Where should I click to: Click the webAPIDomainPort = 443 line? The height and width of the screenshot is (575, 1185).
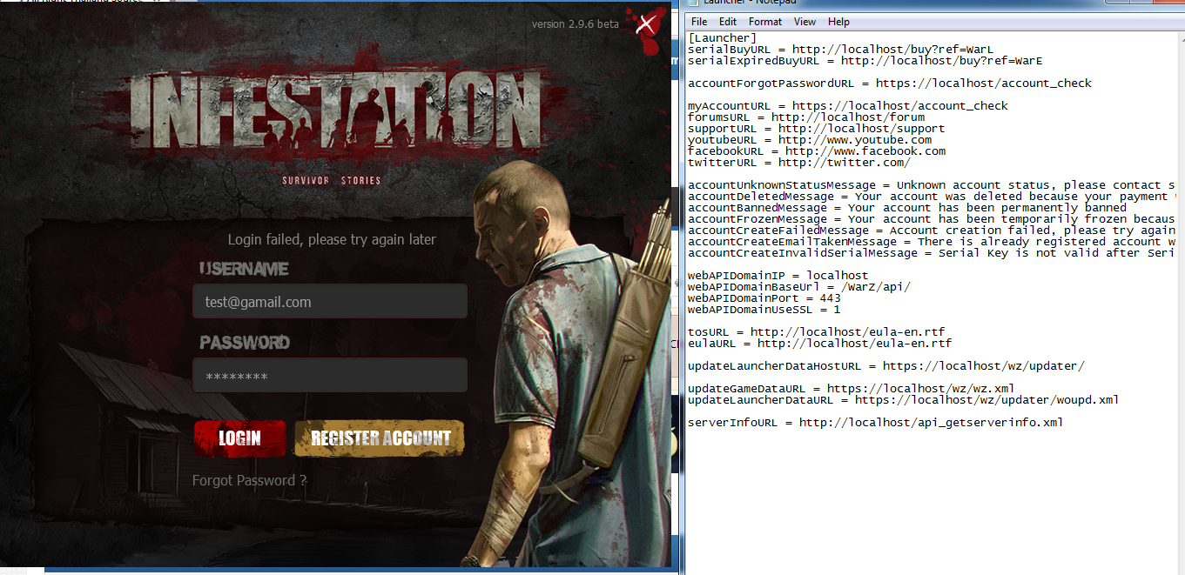pos(764,298)
